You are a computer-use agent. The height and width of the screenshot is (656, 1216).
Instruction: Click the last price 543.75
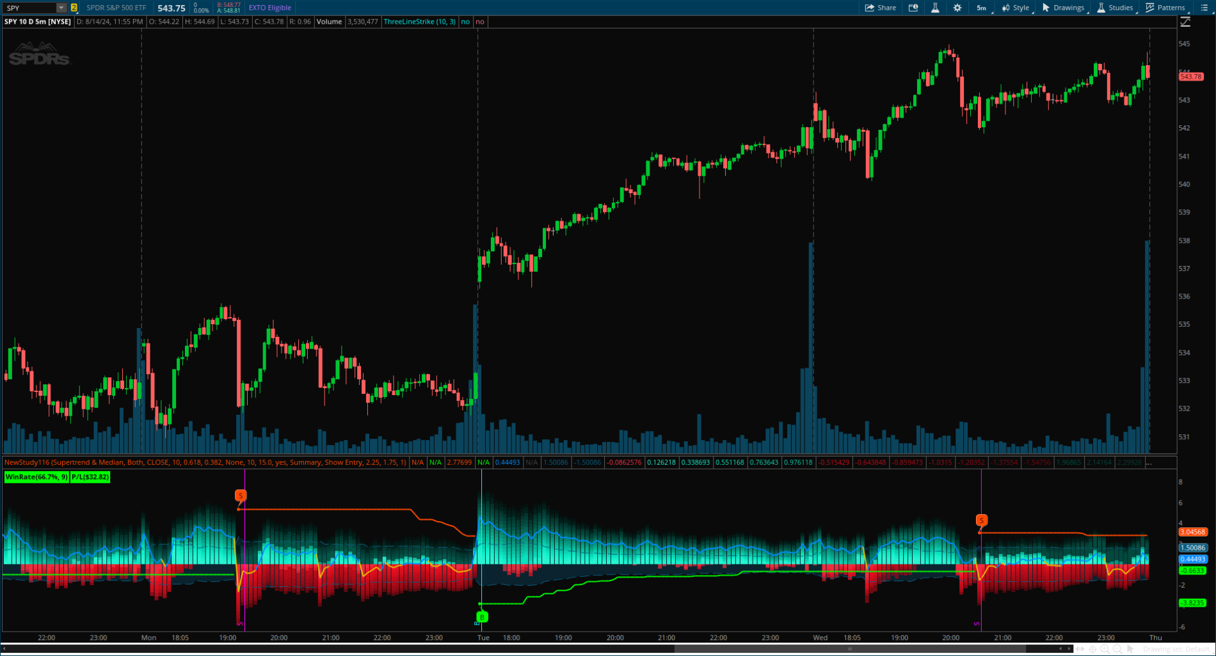coord(172,8)
